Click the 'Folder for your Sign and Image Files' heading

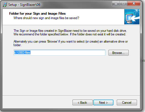pyautogui.click(x=37, y=14)
